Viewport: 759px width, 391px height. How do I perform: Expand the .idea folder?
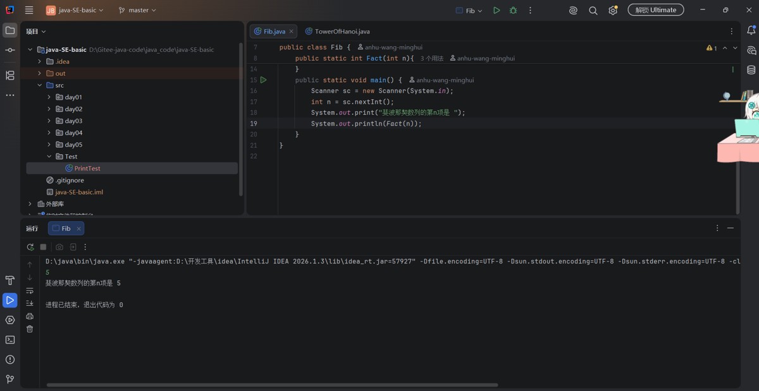point(39,61)
